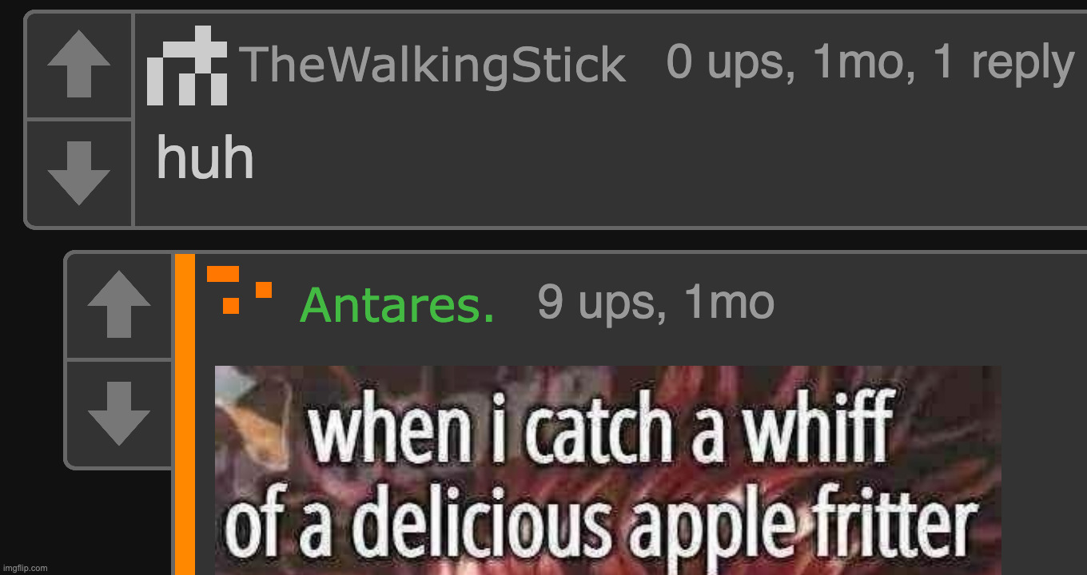Downvote the Antares. reply
Image resolution: width=1087 pixels, height=575 pixels.
pos(118,413)
